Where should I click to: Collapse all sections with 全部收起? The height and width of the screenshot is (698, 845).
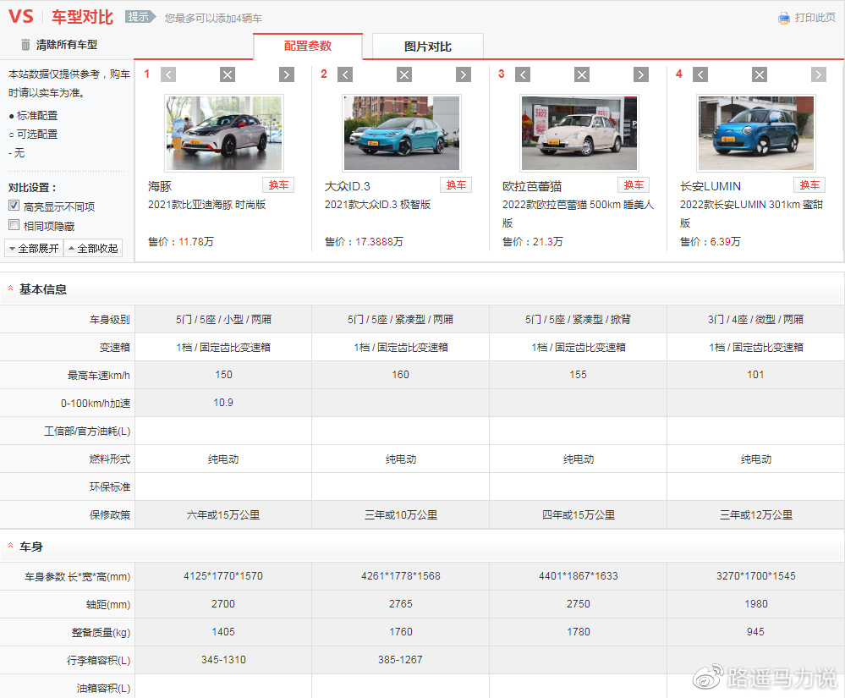click(93, 248)
